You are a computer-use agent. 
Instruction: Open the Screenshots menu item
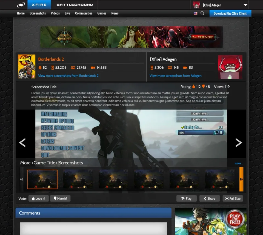[x=38, y=13]
